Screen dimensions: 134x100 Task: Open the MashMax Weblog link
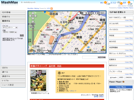33,9
